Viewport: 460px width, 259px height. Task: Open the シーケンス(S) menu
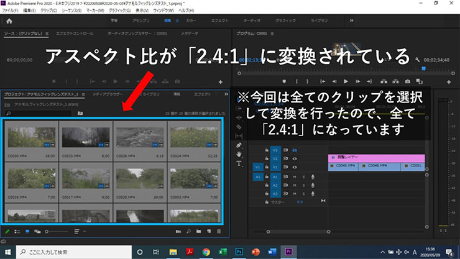click(x=71, y=11)
